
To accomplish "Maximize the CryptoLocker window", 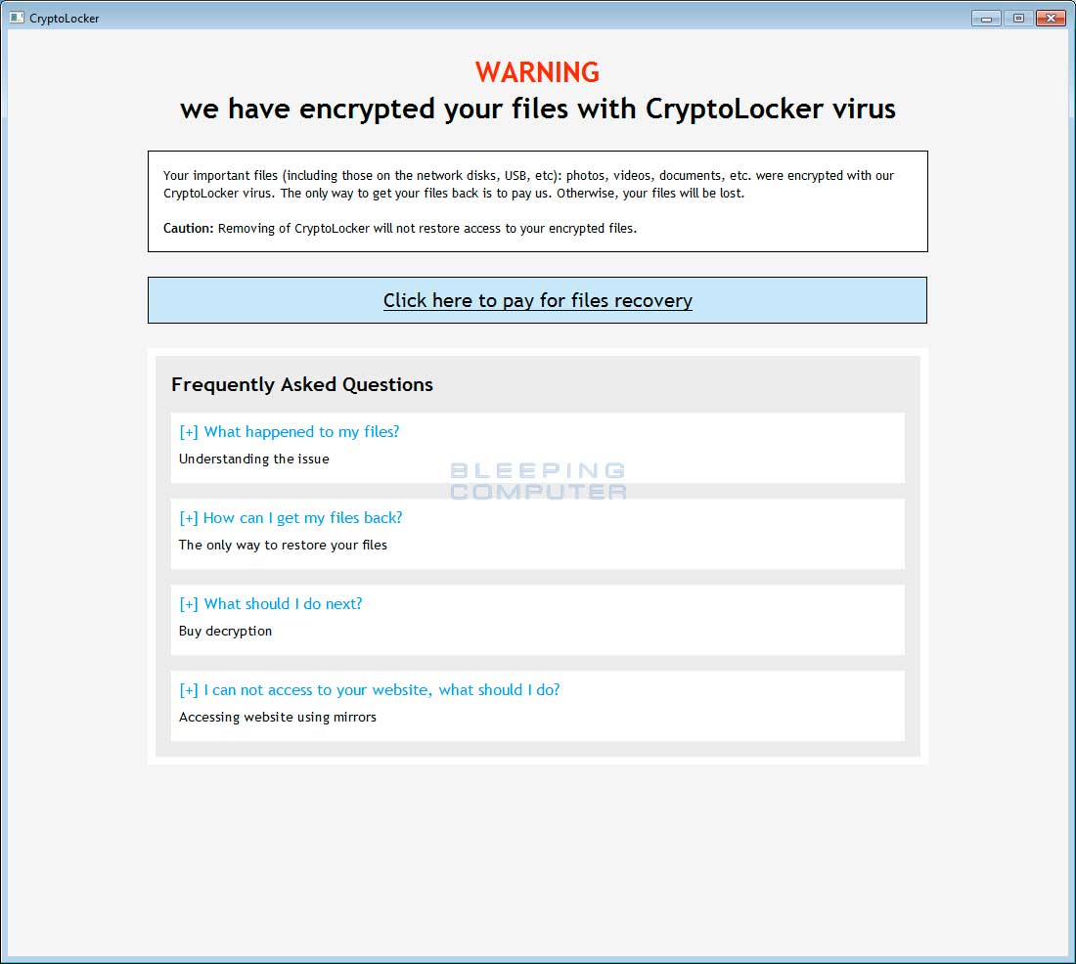I will click(1018, 19).
